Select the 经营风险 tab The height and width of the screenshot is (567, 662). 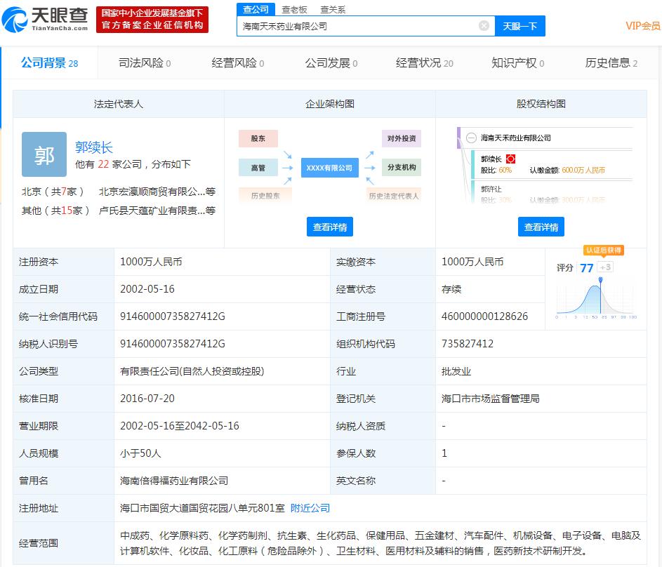pos(238,63)
